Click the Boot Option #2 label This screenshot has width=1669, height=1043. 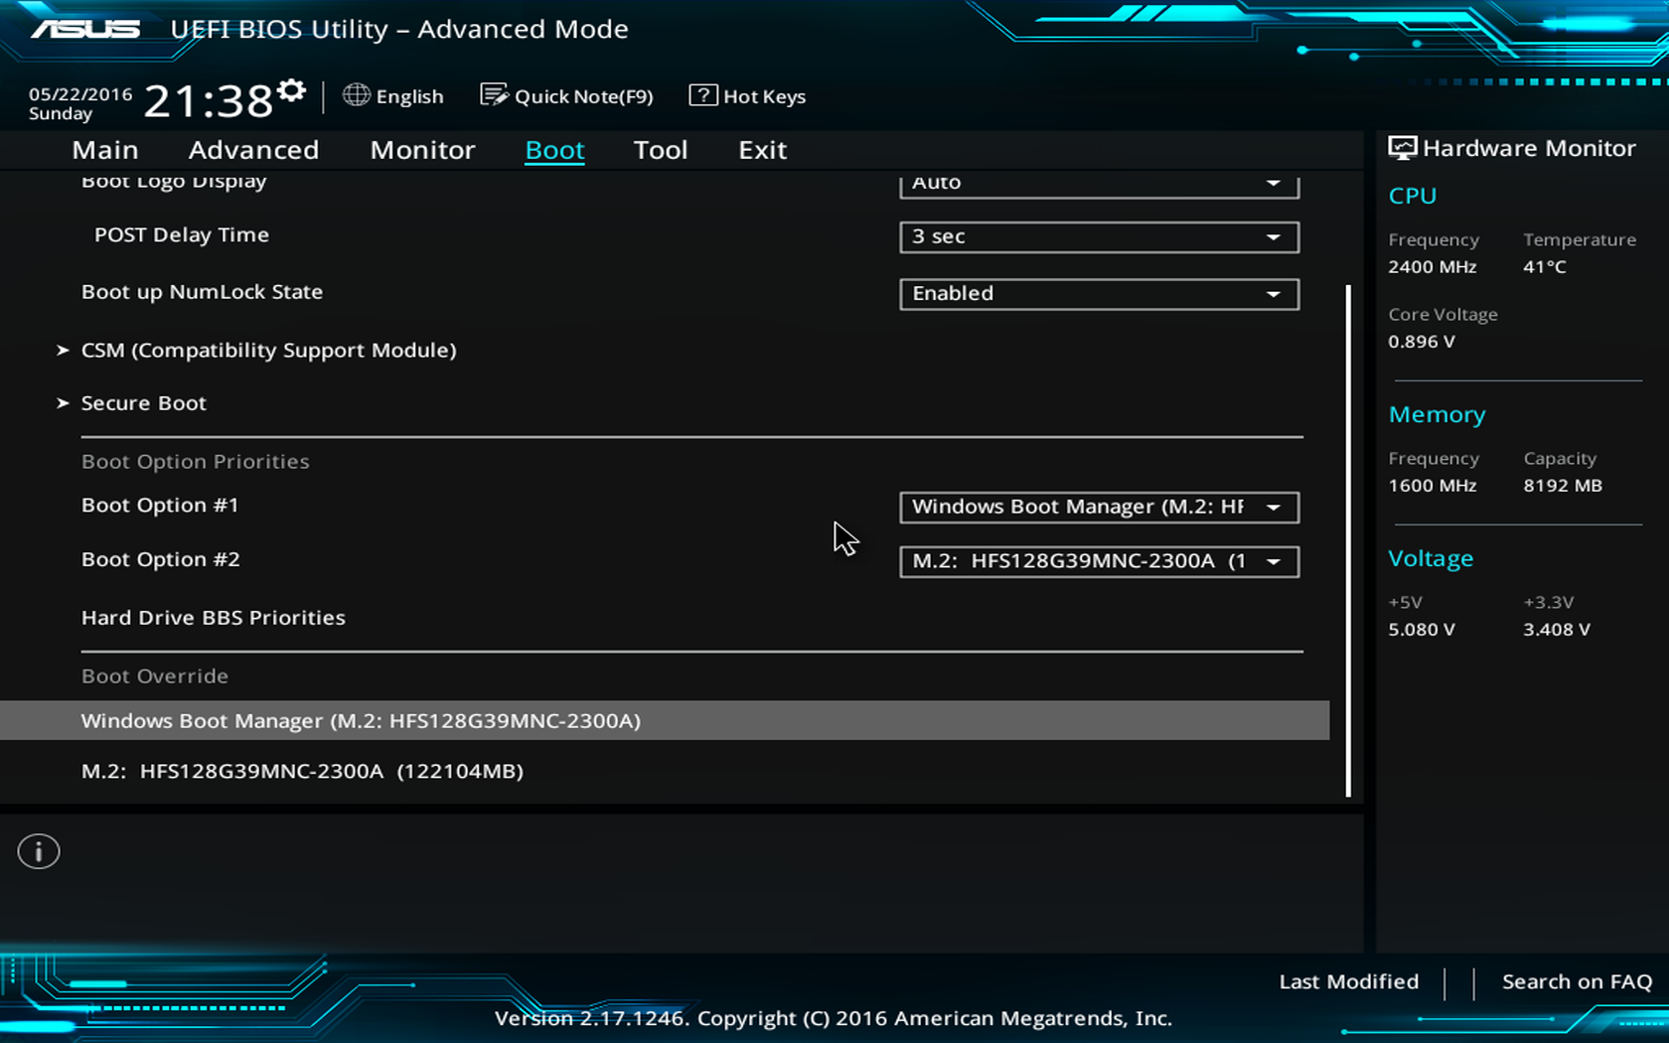[x=161, y=560]
